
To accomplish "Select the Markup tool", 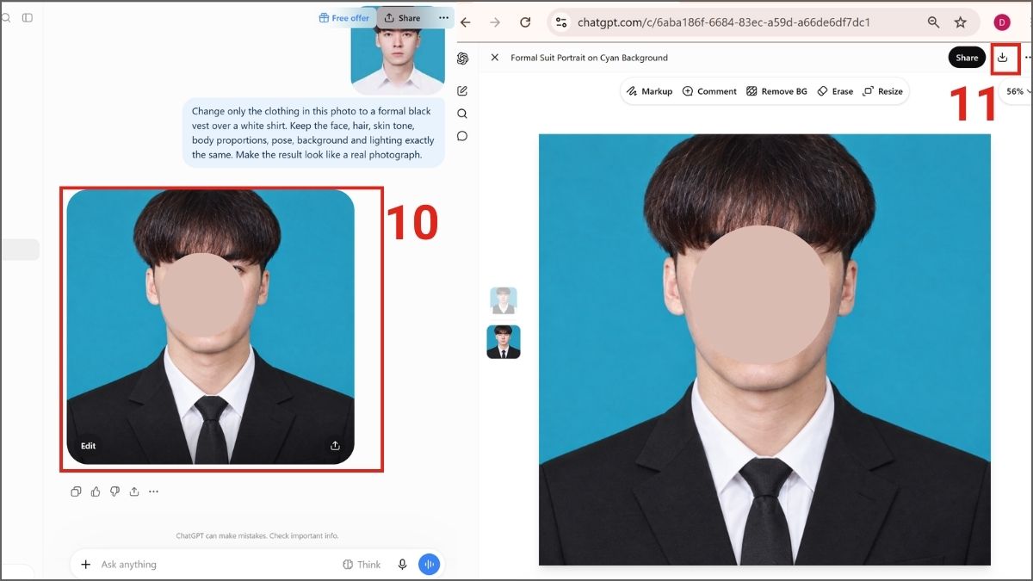I will [x=650, y=91].
